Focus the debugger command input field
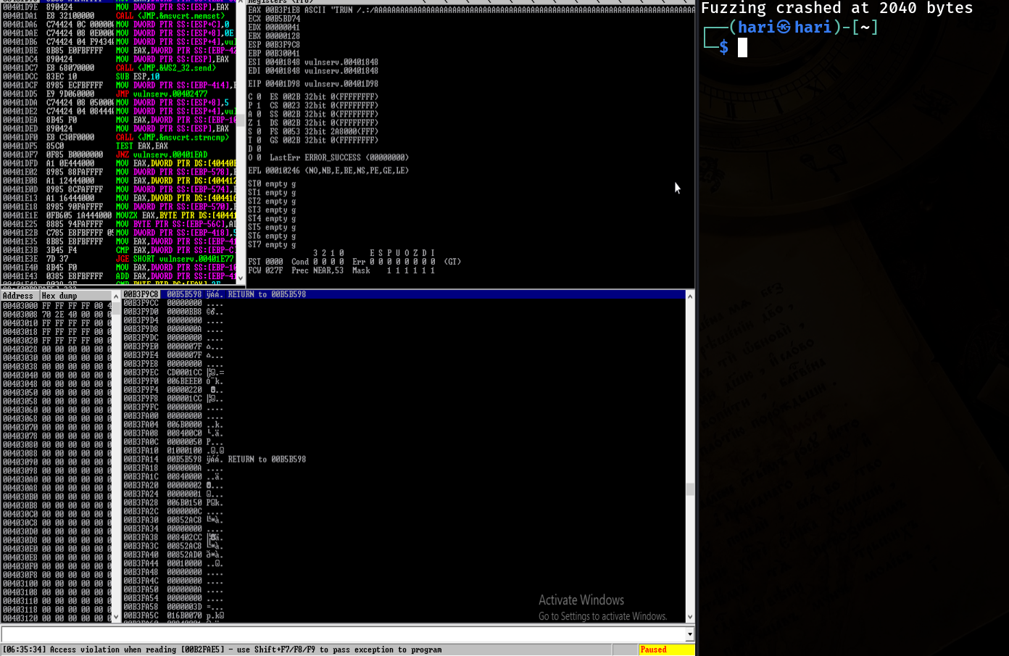 coord(342,634)
